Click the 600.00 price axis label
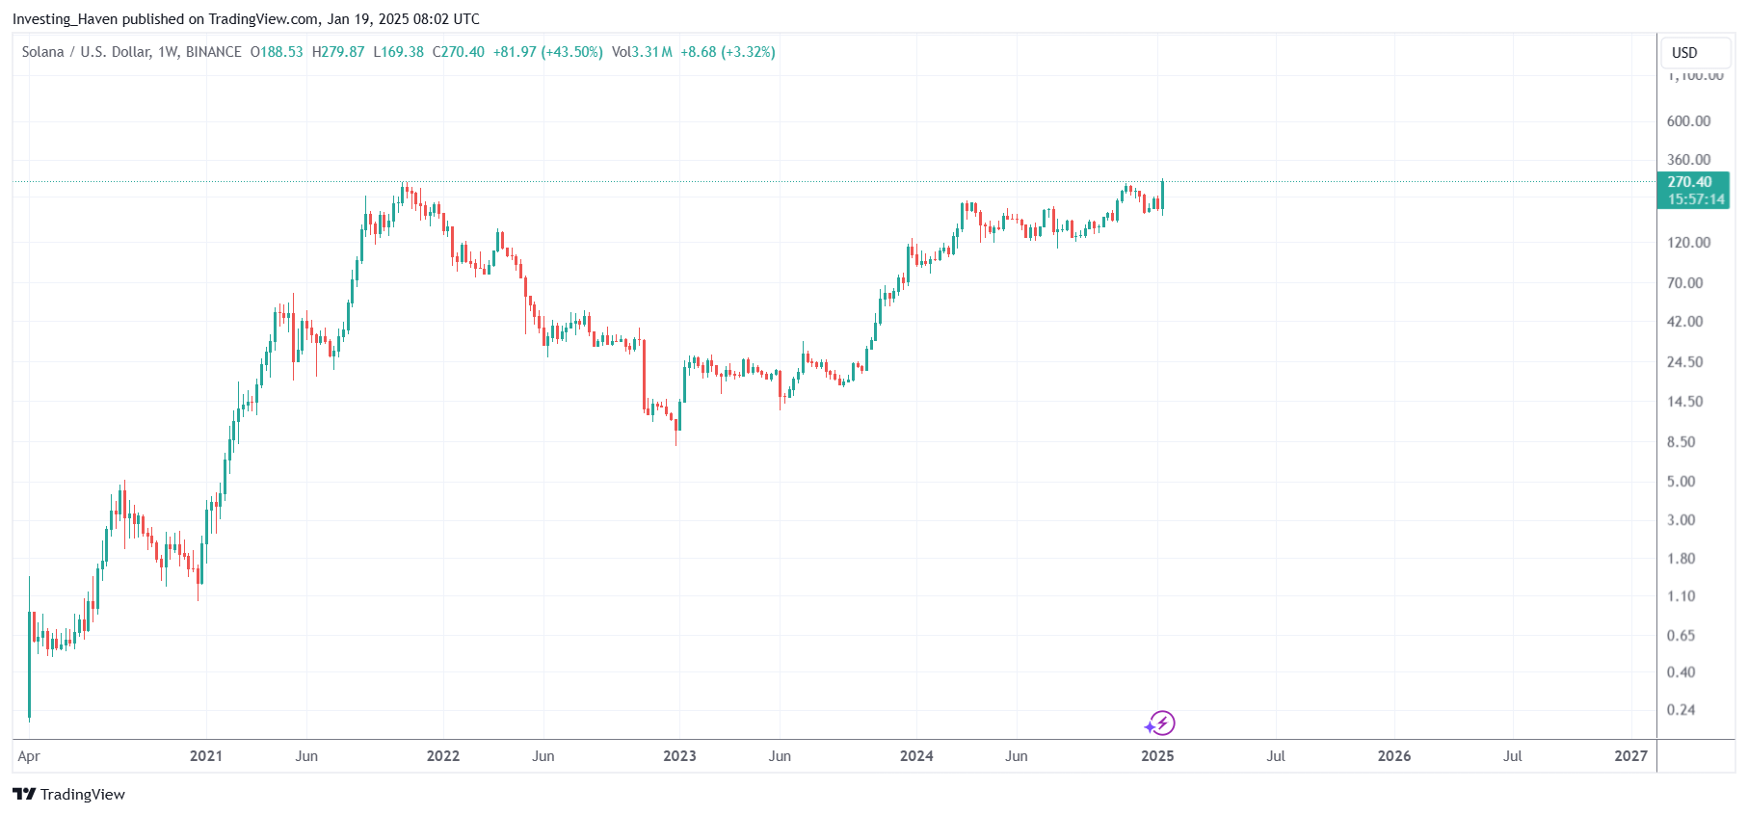This screenshot has width=1748, height=815. [1688, 121]
